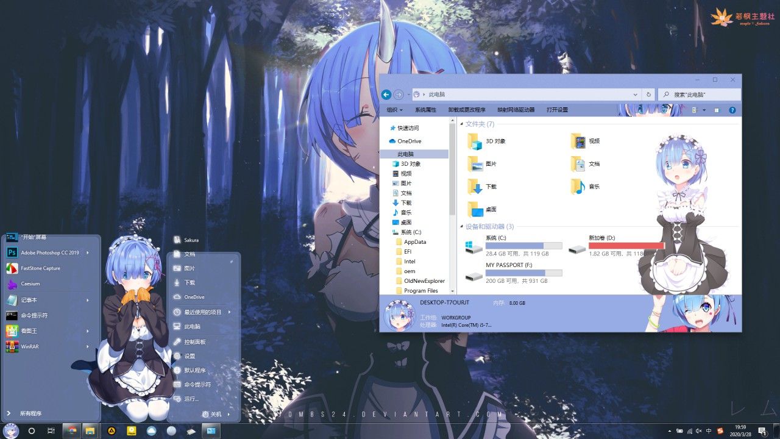Toggle Chinese input mode 中 indicator
Image resolution: width=780 pixels, height=439 pixels.
click(709, 431)
